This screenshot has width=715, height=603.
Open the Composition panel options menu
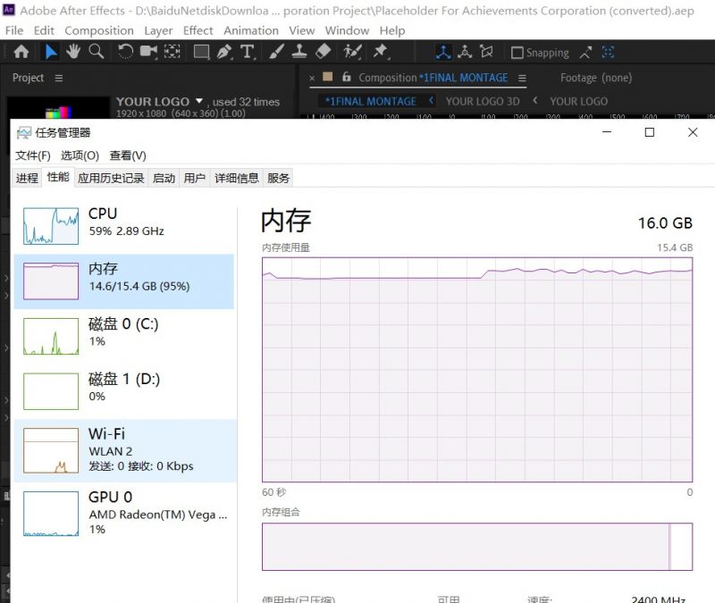tap(522, 78)
